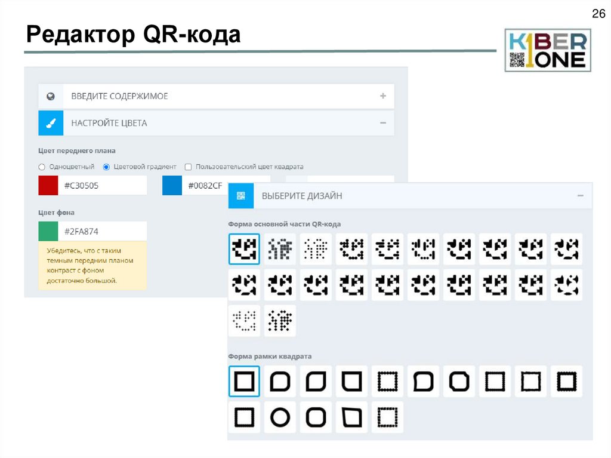Image resolution: width=611 pixels, height=458 pixels.
Task: Collapse Настройте цвета with the minus sign
Action: point(383,123)
